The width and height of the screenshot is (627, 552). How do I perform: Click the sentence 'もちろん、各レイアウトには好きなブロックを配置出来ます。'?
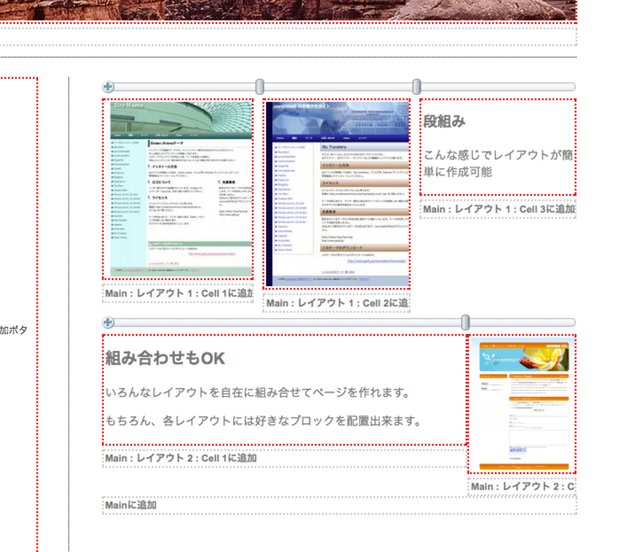[x=264, y=421]
